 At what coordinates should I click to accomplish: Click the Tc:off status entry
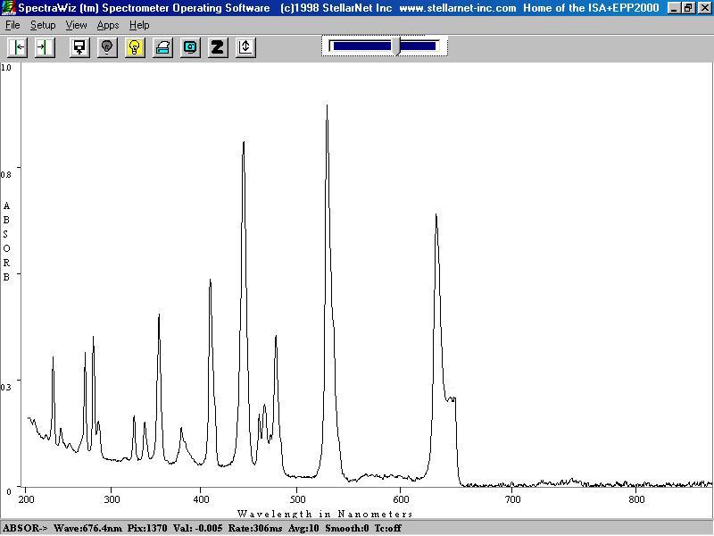(x=388, y=528)
